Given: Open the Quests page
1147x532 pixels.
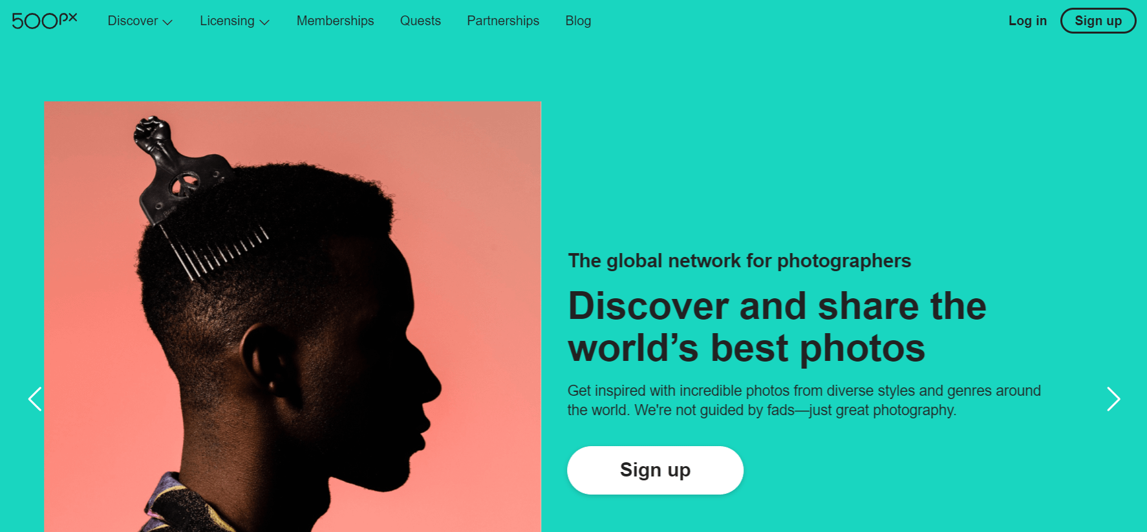Looking at the screenshot, I should (x=420, y=21).
